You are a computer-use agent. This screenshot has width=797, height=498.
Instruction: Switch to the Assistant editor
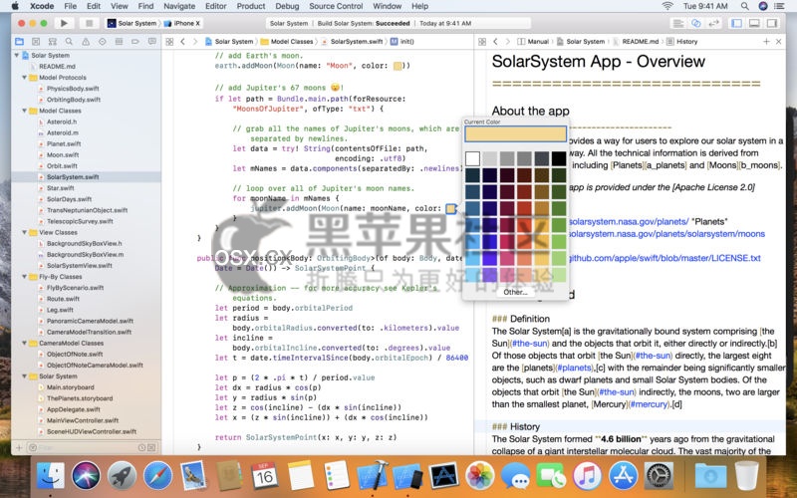pos(696,23)
